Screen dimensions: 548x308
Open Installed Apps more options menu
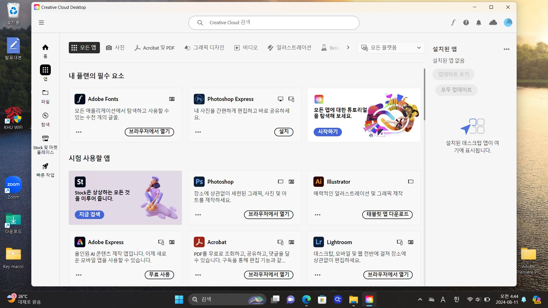506,49
